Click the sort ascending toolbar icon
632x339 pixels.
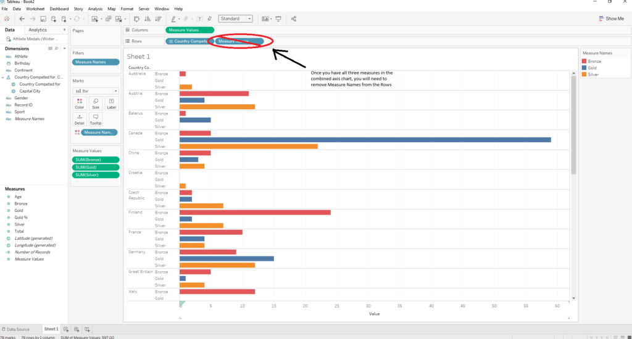pyautogui.click(x=146, y=19)
